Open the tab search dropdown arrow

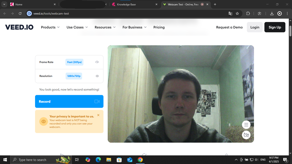coord(4,4)
